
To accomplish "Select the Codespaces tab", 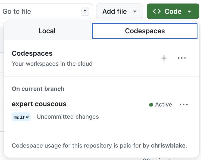I will [x=145, y=31].
